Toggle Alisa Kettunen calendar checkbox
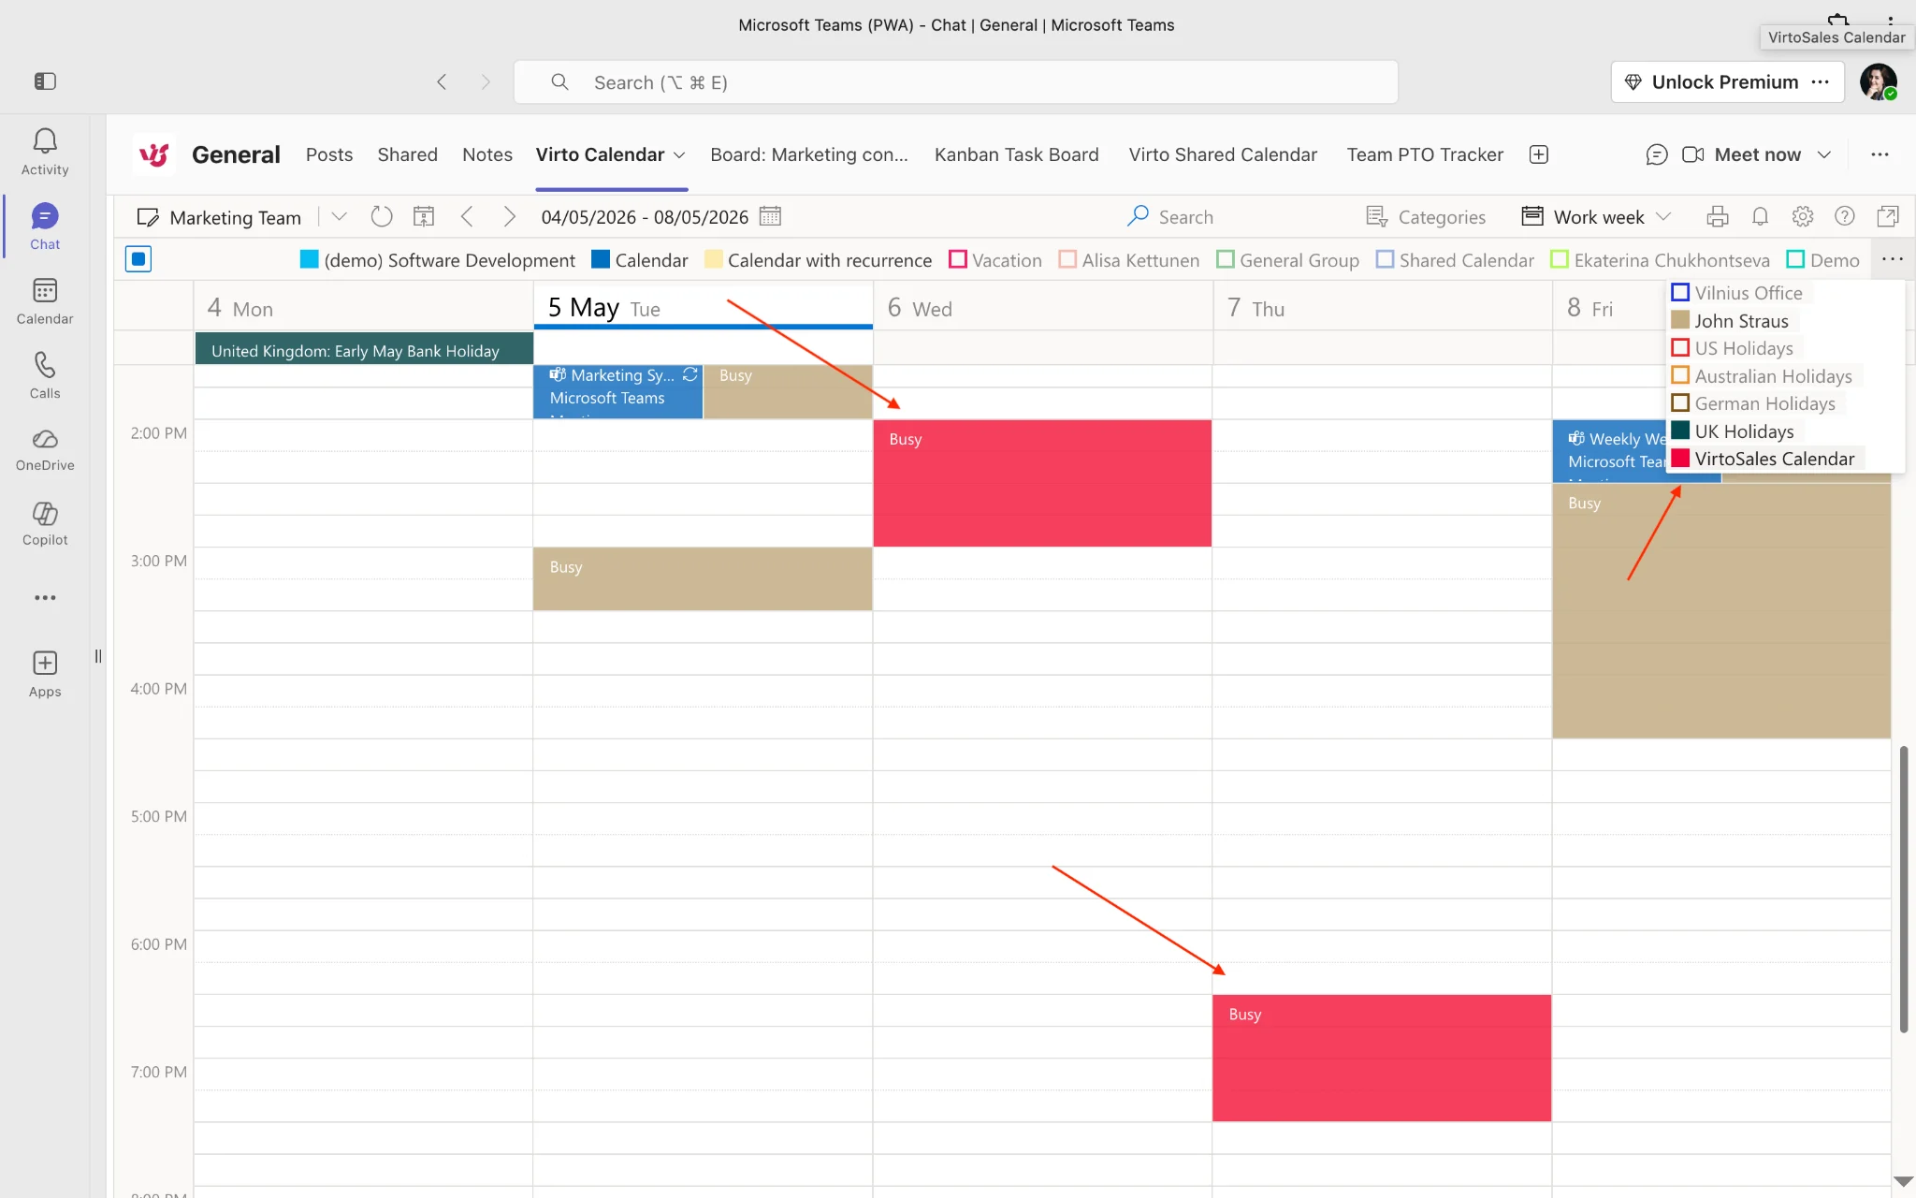The image size is (1916, 1198). 1067,259
